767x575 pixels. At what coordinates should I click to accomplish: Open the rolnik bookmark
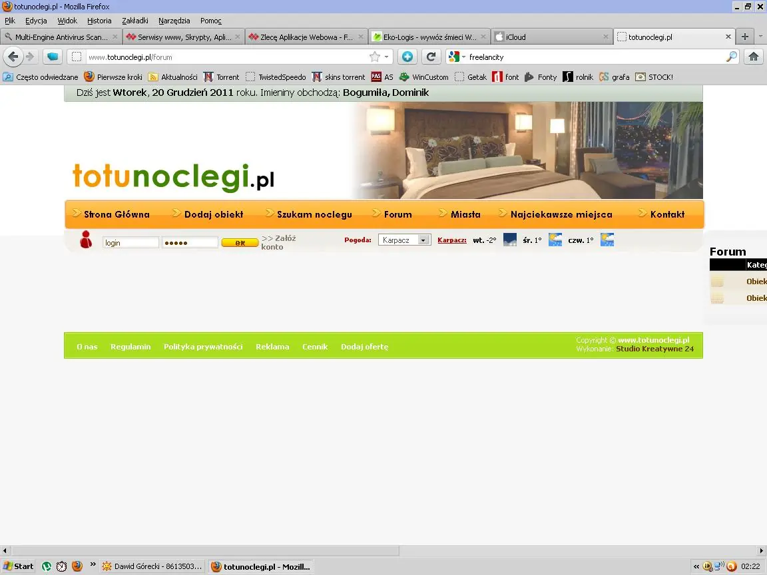578,77
